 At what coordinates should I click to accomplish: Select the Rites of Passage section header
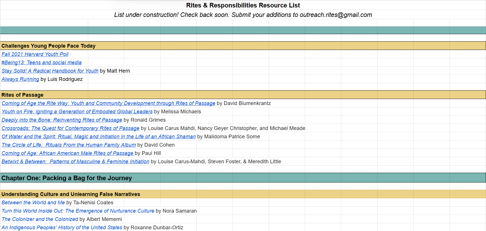(x=22, y=95)
